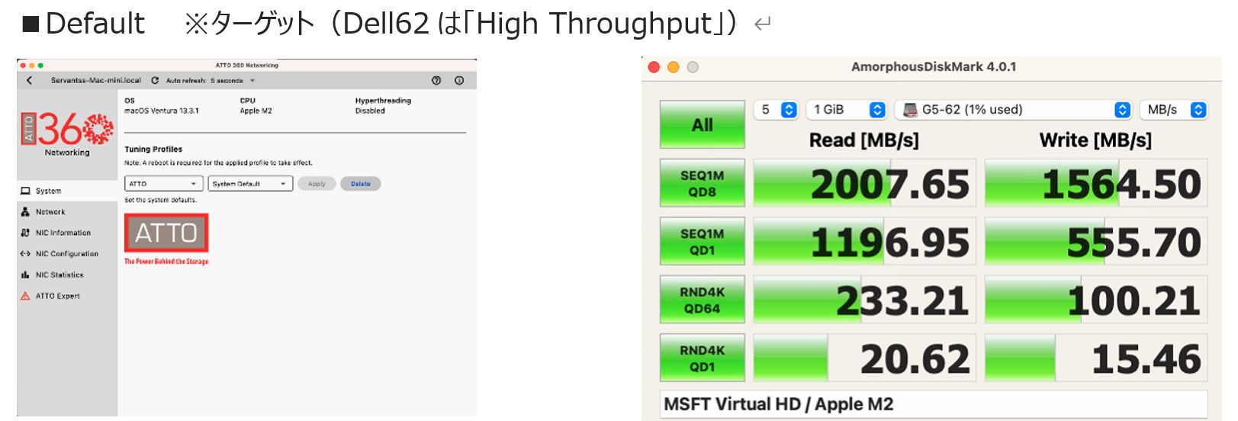Viewport: 1238px width, 421px height.
Task: Click the 1196.95 read result
Action: pos(865,242)
